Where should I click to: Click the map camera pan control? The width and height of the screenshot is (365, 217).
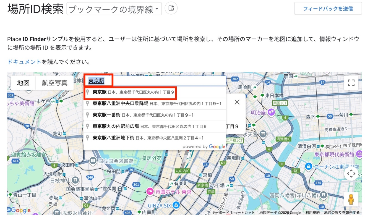351,174
